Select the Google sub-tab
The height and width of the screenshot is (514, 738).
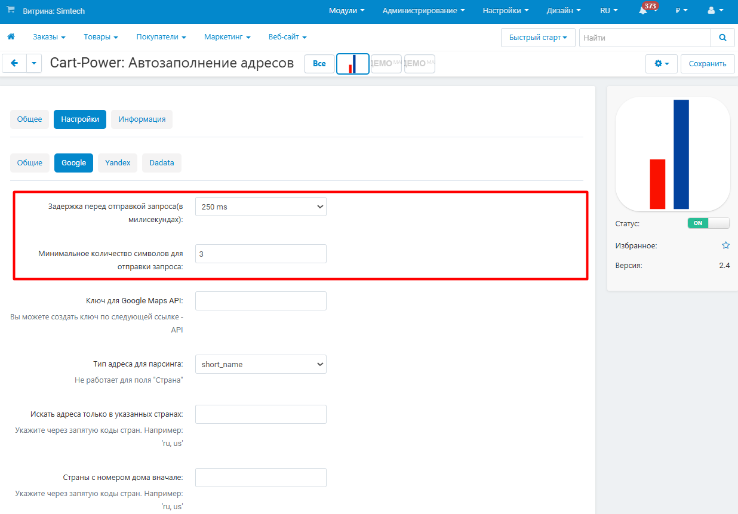(73, 163)
